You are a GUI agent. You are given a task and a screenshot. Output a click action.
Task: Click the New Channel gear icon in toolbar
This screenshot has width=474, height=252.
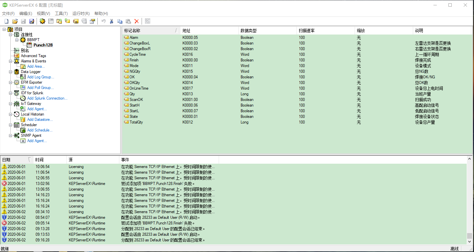tap(42, 21)
